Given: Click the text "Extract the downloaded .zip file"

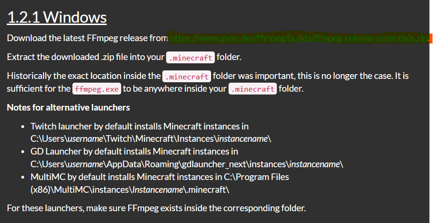Looking at the screenshot, I should point(86,57).
